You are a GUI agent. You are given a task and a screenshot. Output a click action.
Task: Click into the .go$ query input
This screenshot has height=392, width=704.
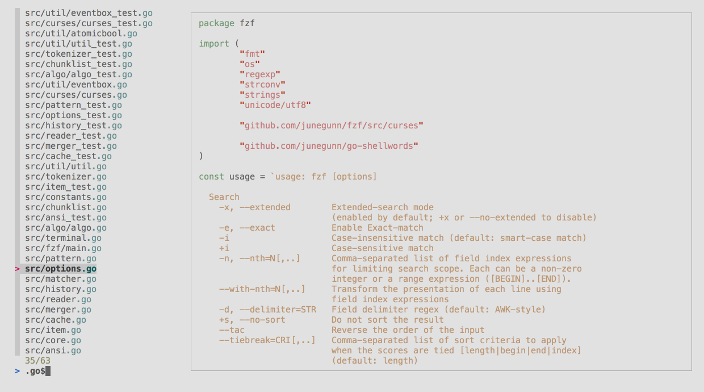click(38, 371)
